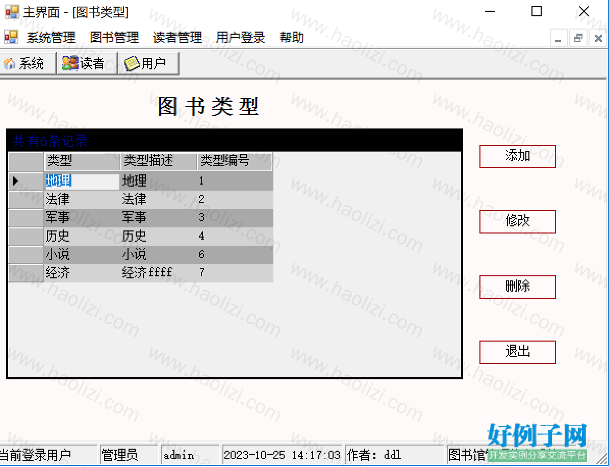Restore the inner child window
Image resolution: width=609 pixels, height=467 pixels.
point(578,38)
